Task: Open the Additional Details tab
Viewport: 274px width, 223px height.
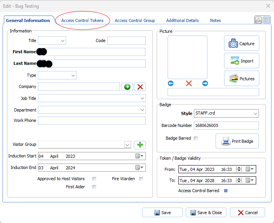Action: [x=182, y=20]
